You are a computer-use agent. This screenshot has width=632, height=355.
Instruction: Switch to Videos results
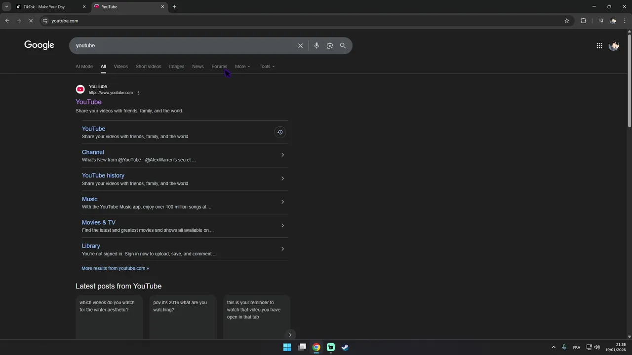coord(120,67)
